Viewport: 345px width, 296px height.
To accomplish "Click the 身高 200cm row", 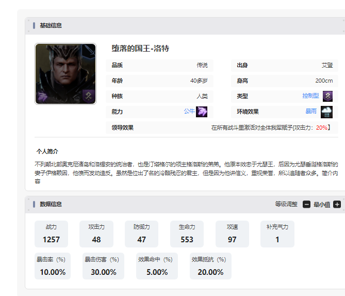I will click(285, 81).
